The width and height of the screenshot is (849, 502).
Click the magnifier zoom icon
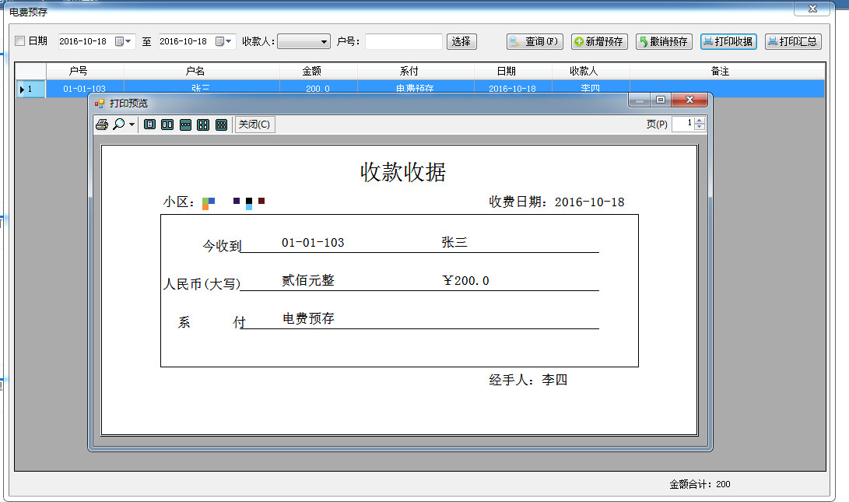point(118,125)
